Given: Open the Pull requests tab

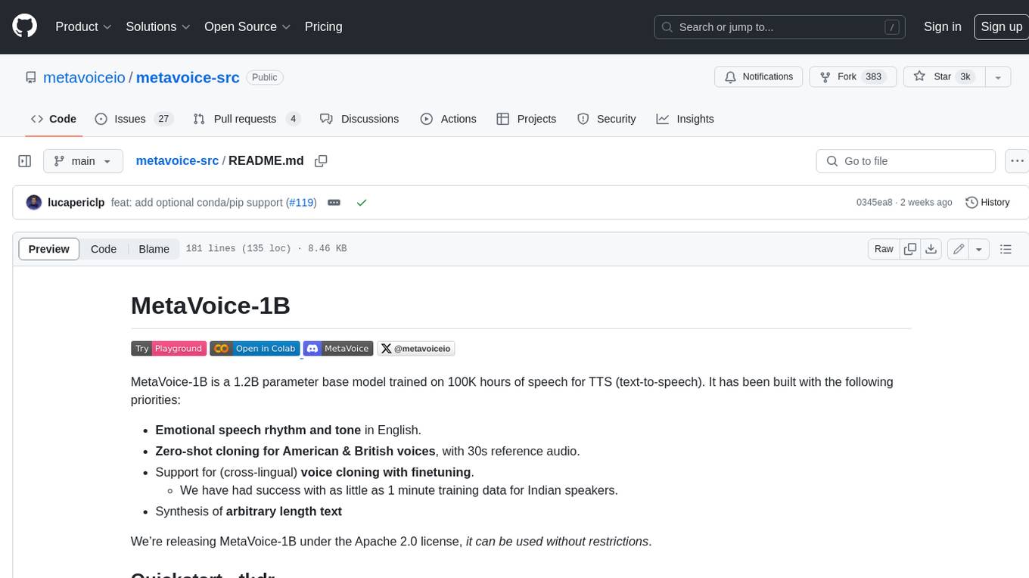Looking at the screenshot, I should [247, 119].
